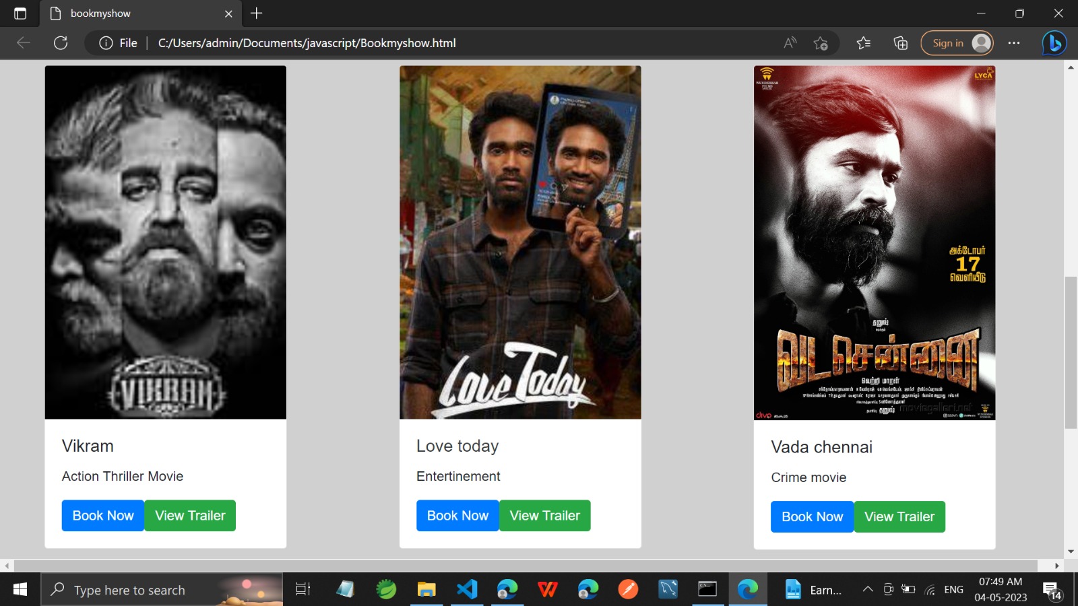This screenshot has height=606, width=1078.
Task: Click View Trailer for Vikram
Action: (190, 516)
